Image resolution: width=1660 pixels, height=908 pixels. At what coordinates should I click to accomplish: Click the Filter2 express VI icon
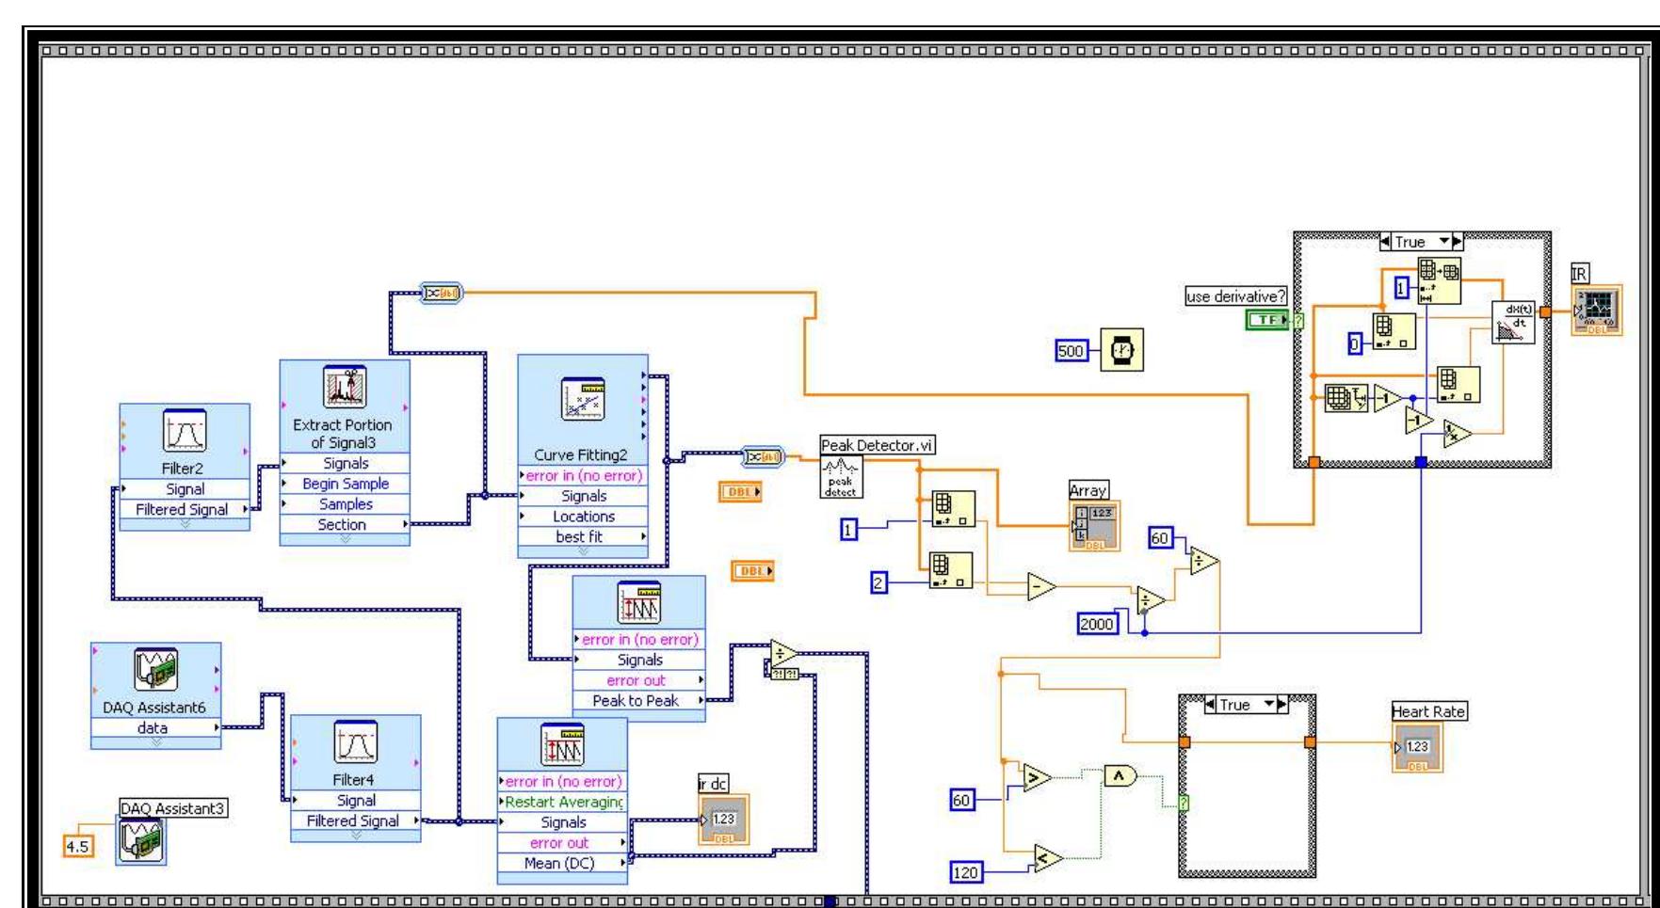(184, 430)
